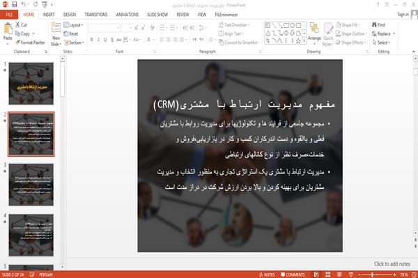The width and height of the screenshot is (418, 278).
Task: Toggle text Shadow formatting
Action: pos(112,40)
